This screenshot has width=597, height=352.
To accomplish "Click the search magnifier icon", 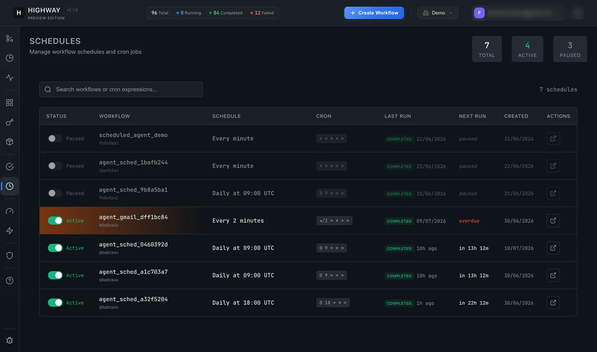I will [48, 89].
